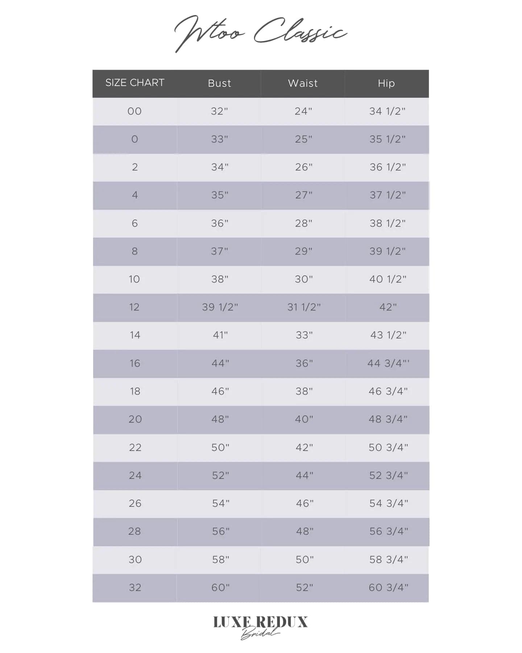Select the 31 1/2" waist measurement

[x=304, y=307]
